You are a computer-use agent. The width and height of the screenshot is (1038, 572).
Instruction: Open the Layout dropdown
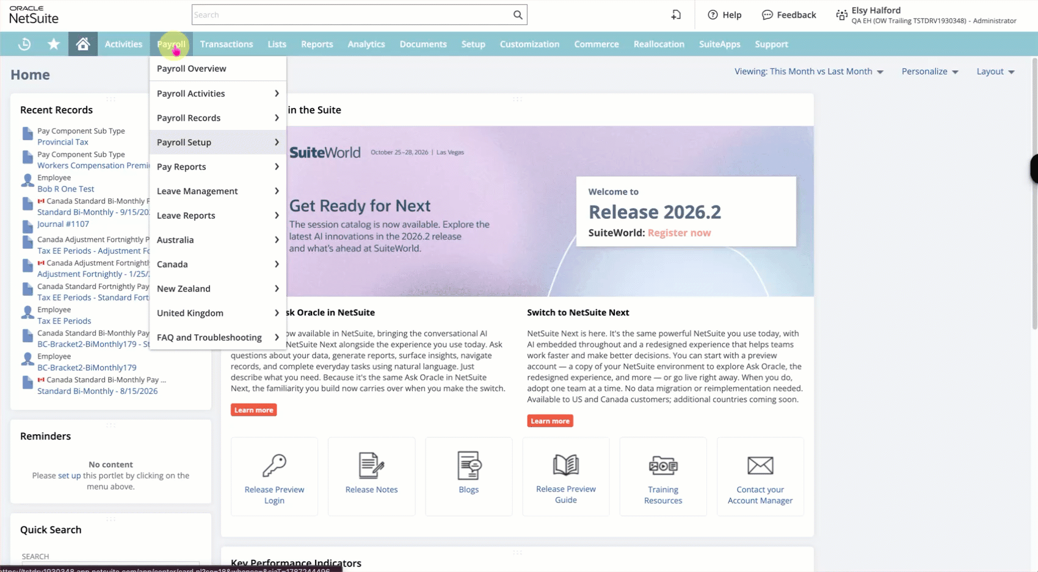pyautogui.click(x=995, y=71)
